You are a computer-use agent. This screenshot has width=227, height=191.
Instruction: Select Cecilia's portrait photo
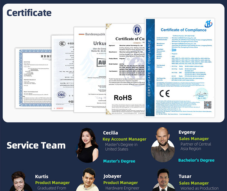coord(87,145)
